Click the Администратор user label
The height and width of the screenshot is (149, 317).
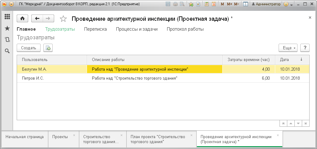click(x=266, y=4)
